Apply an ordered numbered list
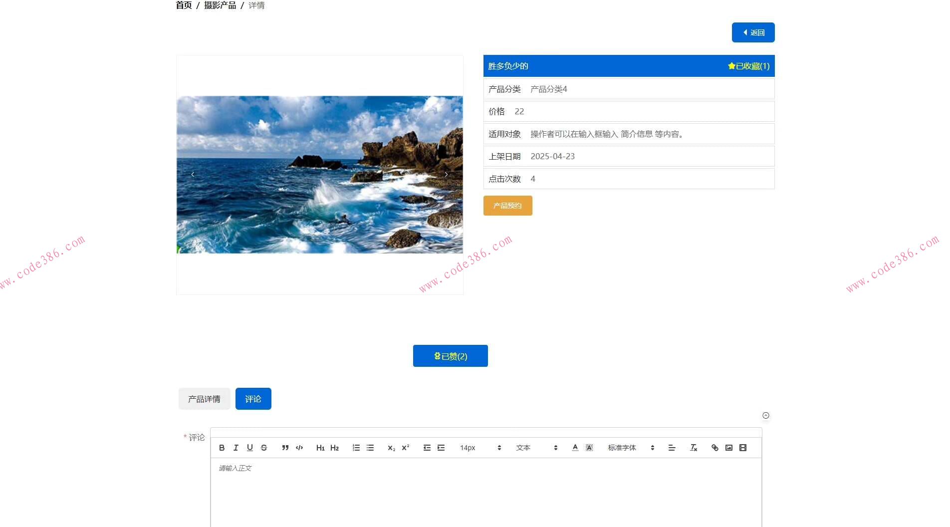The height and width of the screenshot is (527, 950). point(356,448)
